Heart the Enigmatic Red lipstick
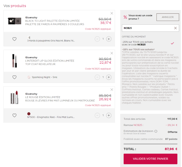 pos(14,115)
